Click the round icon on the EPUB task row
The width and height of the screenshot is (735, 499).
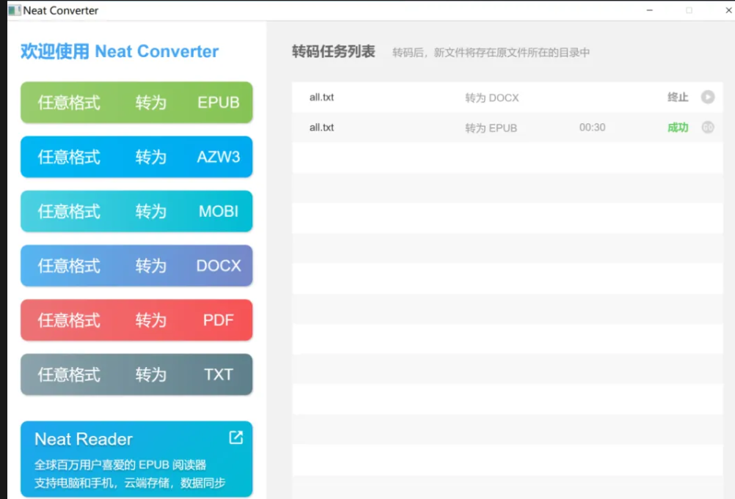[707, 127]
